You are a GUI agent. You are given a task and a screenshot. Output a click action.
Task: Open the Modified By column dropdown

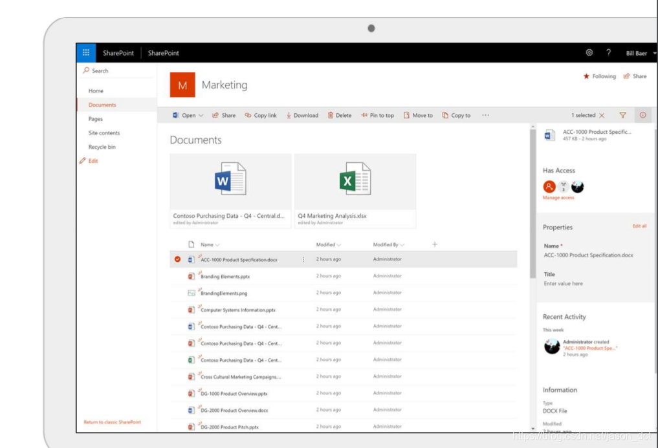402,244
